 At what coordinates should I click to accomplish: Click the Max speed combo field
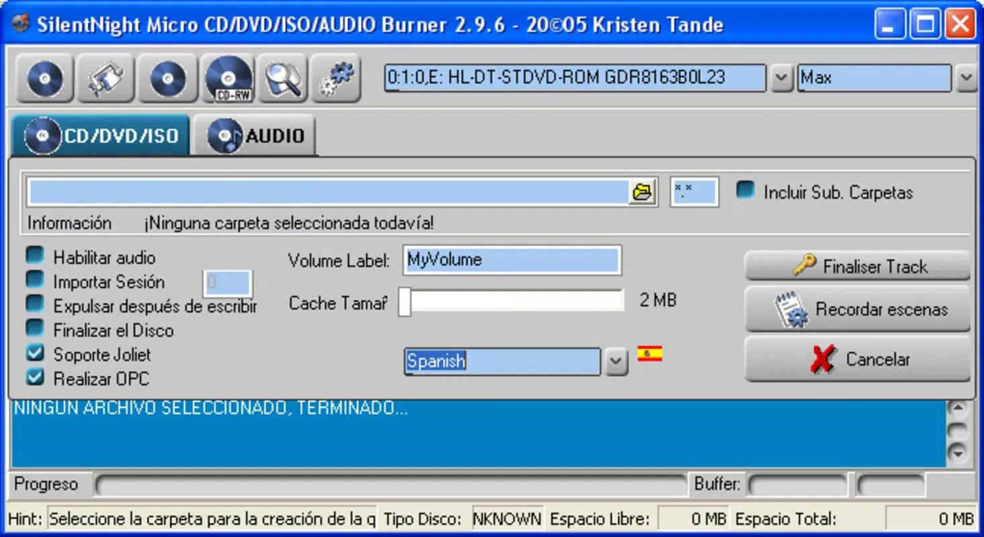(874, 79)
